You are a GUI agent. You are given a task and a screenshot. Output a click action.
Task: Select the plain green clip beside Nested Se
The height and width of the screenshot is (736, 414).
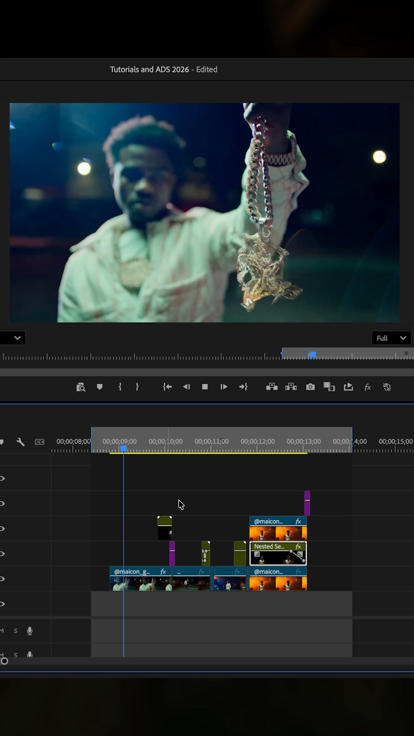(x=240, y=553)
